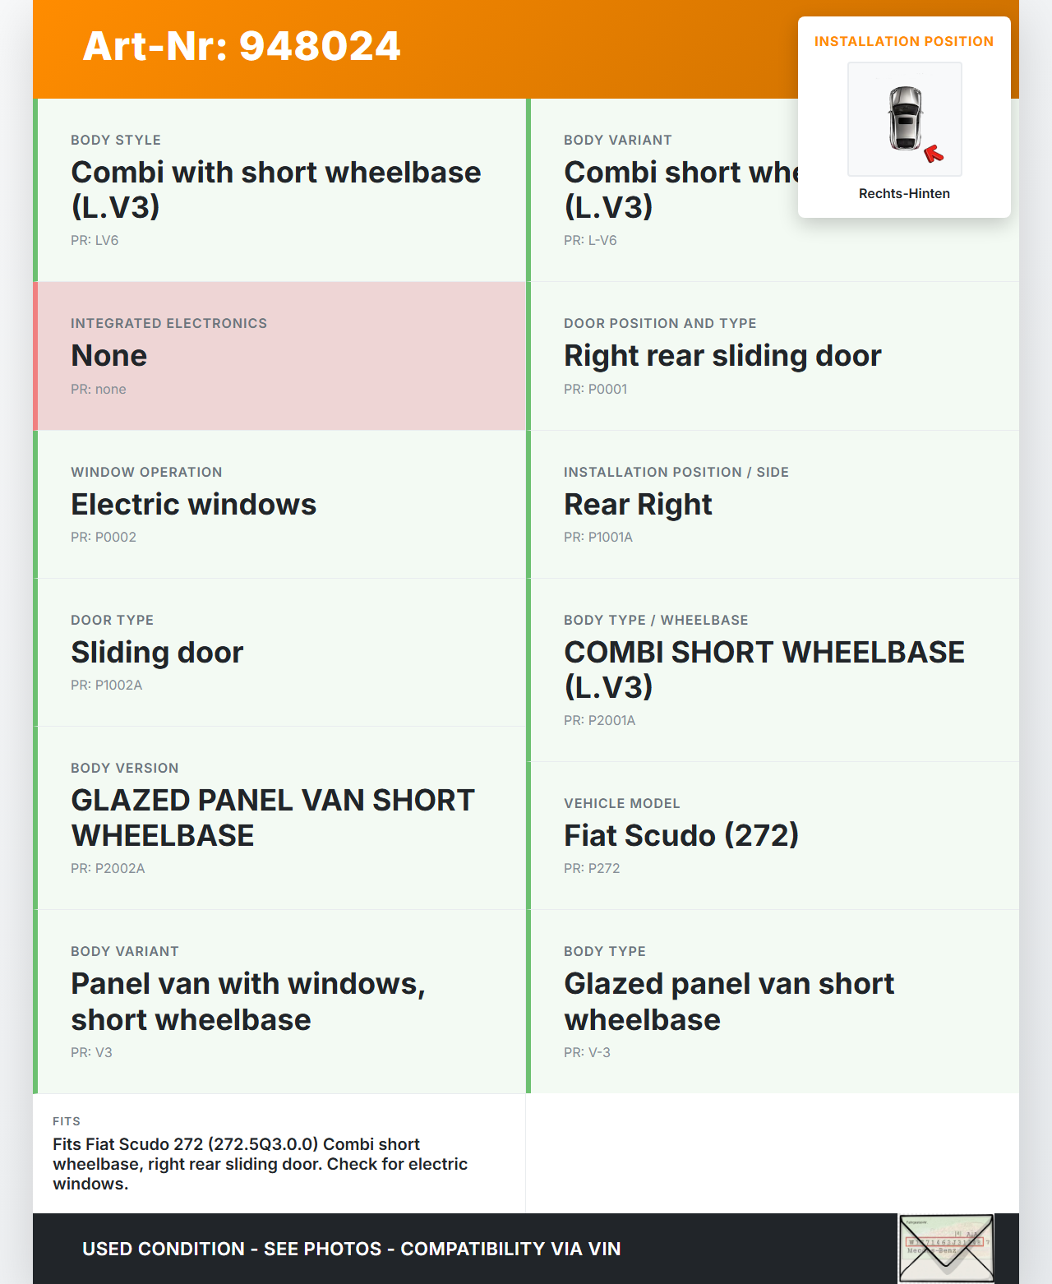
Task: Click Glazed Panel Van Short Wheelbase body version
Action: (272, 818)
